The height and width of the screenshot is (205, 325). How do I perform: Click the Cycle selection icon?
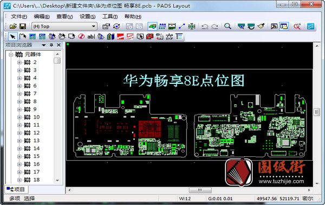[x=116, y=27]
